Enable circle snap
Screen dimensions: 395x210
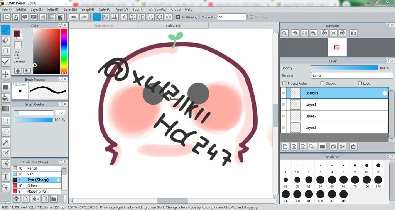click(142, 17)
